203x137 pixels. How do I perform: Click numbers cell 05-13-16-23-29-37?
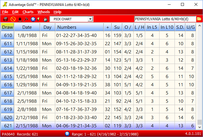pos(79,60)
